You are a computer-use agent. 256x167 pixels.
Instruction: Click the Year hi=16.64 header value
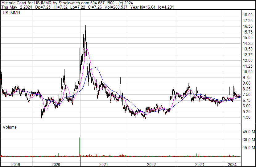(x=143, y=7)
